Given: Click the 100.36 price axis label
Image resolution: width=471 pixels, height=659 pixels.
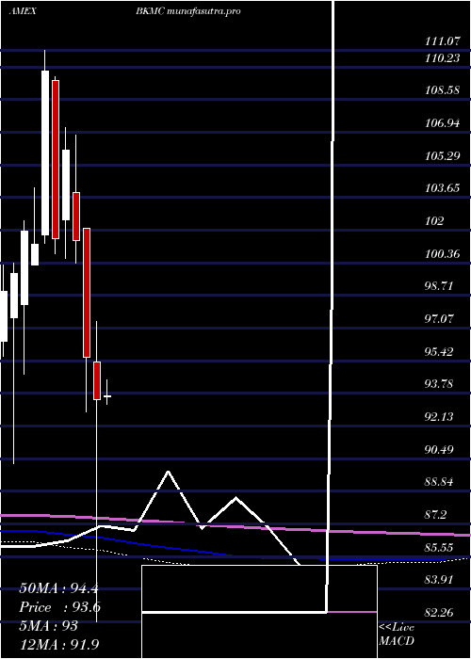Looking at the screenshot, I should 442,254.
